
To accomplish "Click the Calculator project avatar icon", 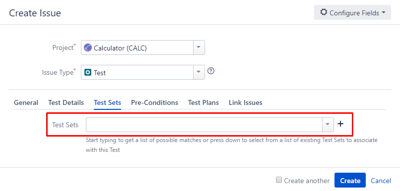I will 88,48.
